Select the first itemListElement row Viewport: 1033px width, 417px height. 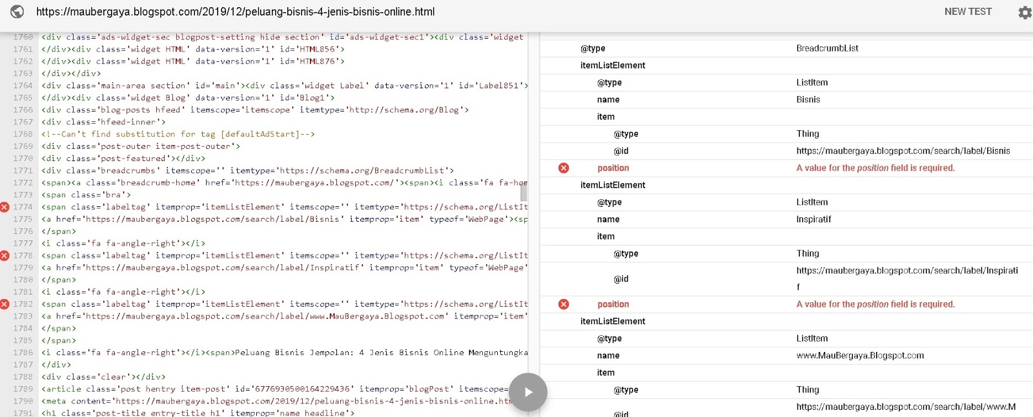point(786,65)
